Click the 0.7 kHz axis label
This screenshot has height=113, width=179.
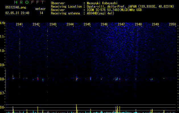tap(2, 93)
